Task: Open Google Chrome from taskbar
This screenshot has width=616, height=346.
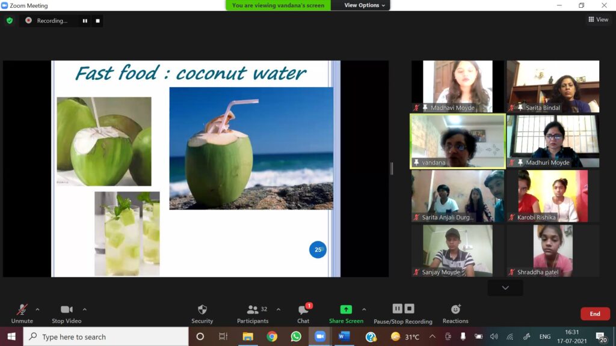Action: click(x=272, y=336)
